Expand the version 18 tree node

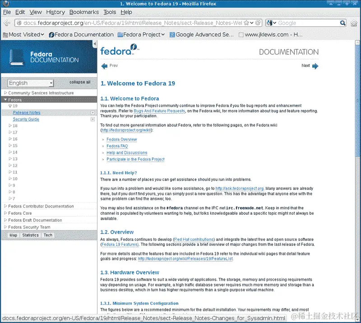pos(10,125)
